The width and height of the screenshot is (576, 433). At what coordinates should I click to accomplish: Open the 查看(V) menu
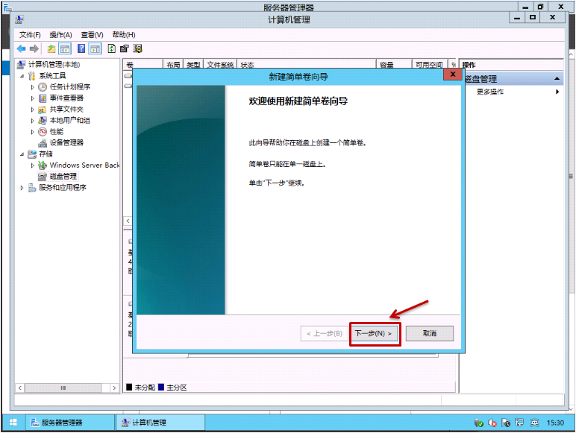coord(92,35)
